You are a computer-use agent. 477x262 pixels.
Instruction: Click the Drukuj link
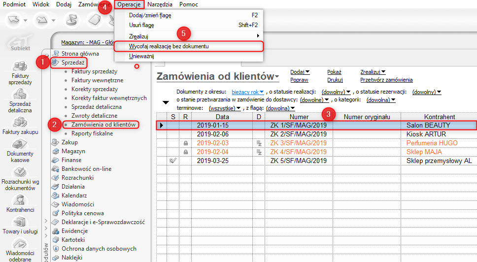335,80
